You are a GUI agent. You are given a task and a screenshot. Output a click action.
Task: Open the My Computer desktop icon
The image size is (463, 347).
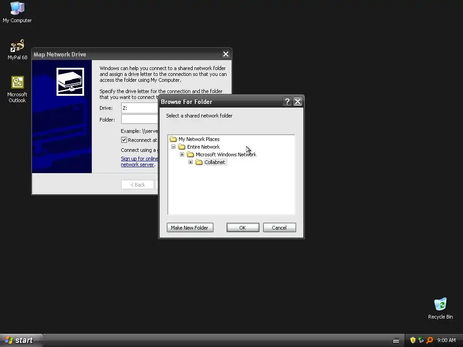17,12
